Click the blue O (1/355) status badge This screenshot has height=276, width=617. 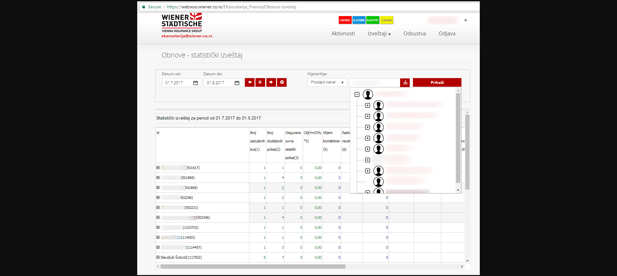(x=359, y=20)
